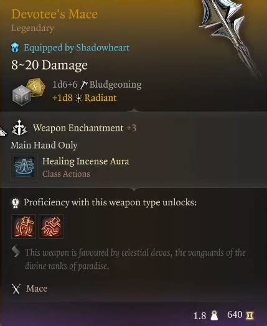Click the Equipped by Shadowheart text
Viewport: 267px width, 326px height.
[x=77, y=48]
